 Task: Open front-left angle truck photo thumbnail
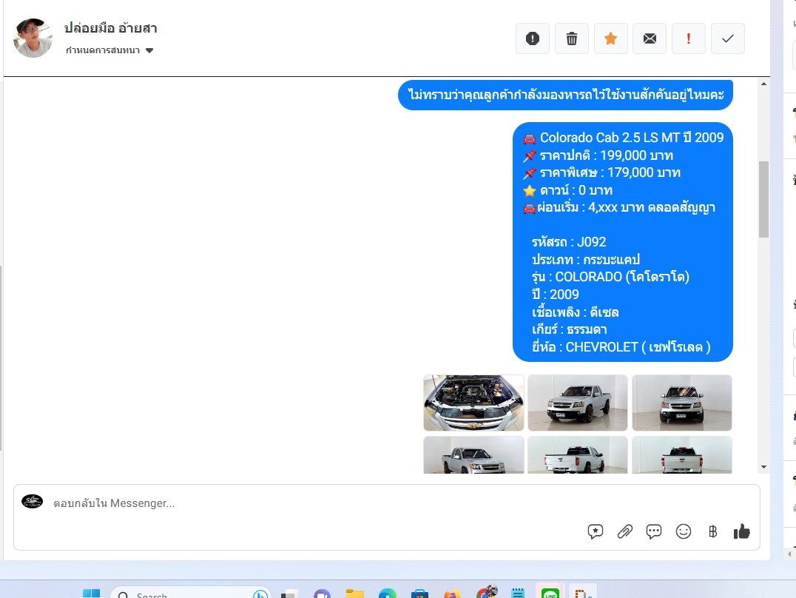(578, 403)
